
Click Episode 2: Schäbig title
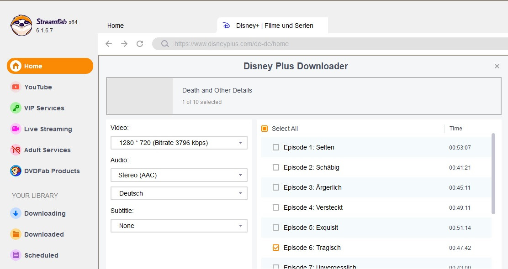[x=312, y=167]
